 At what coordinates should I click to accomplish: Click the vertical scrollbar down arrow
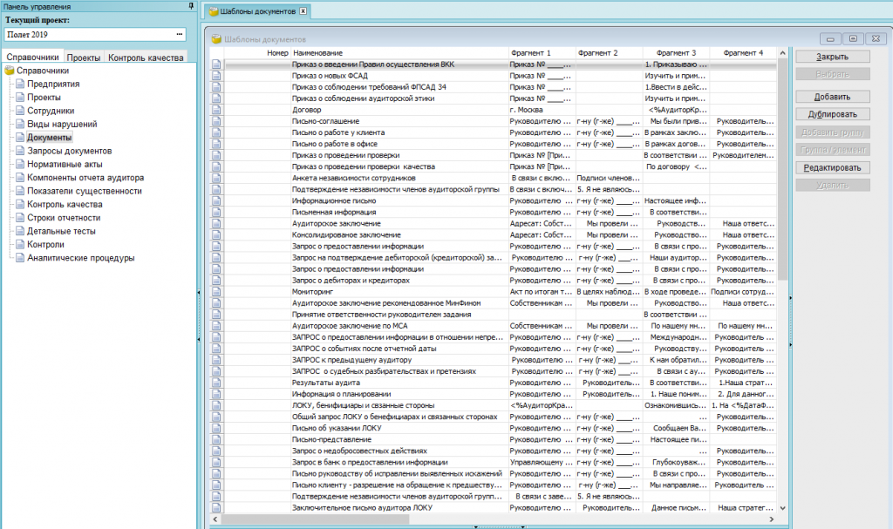[782, 508]
